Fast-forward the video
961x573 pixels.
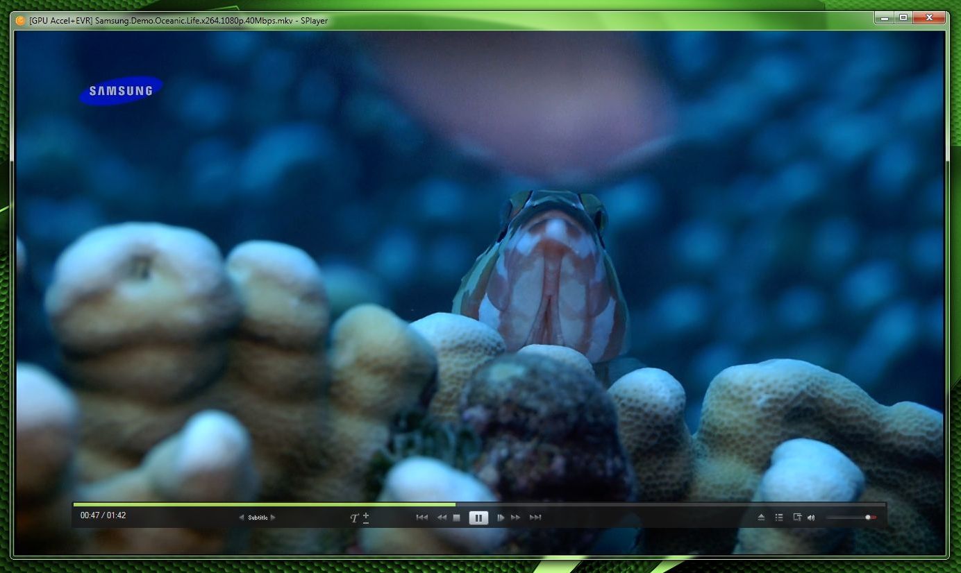pos(516,518)
